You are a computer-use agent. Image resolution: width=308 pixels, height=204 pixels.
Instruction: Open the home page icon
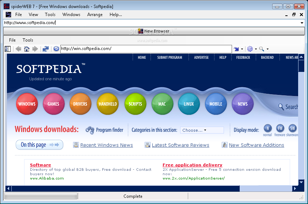[27, 49]
